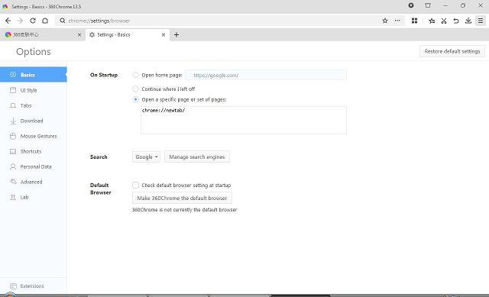Viewport: 489px width, 297px height.
Task: Open the home page via toolbar home icon
Action: tap(45, 21)
